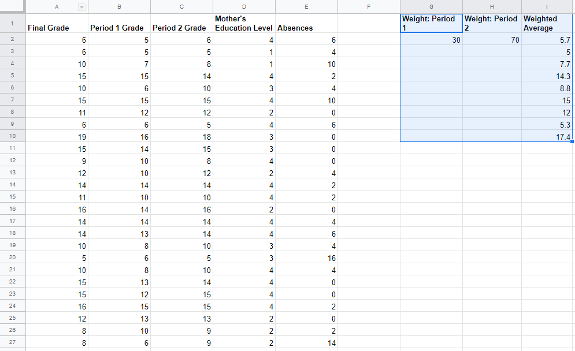Image resolution: width=575 pixels, height=351 pixels.
Task: Select column A header
Action: click(57, 6)
